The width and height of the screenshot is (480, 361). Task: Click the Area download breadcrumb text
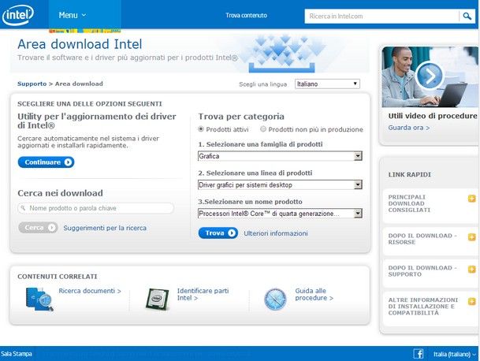[79, 84]
